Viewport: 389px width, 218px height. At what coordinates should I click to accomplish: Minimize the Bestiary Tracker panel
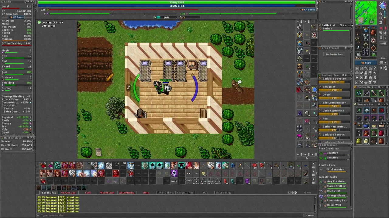click(x=349, y=75)
